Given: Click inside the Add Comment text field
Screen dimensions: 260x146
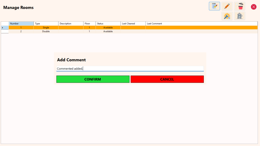Looking at the screenshot, I should coord(130,69).
